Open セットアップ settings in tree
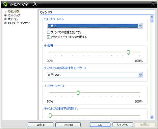The width and height of the screenshot is (158, 129). point(14,15)
